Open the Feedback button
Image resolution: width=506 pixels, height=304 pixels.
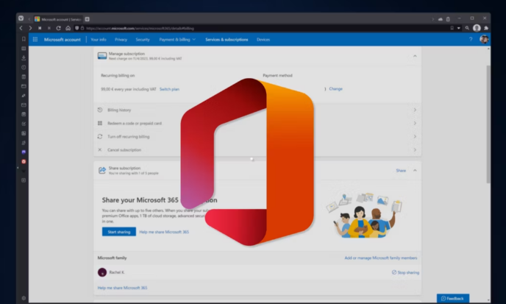coord(453,298)
